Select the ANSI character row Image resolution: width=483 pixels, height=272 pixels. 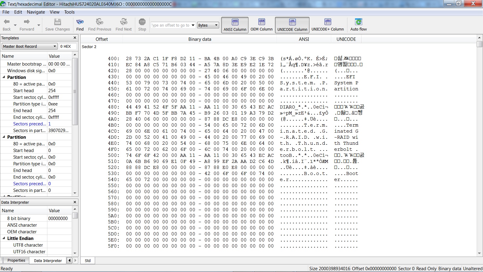(36, 225)
